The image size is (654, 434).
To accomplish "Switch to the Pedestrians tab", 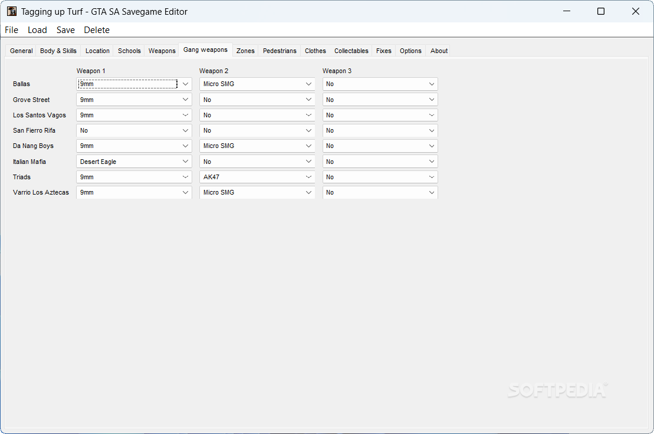I will (280, 51).
